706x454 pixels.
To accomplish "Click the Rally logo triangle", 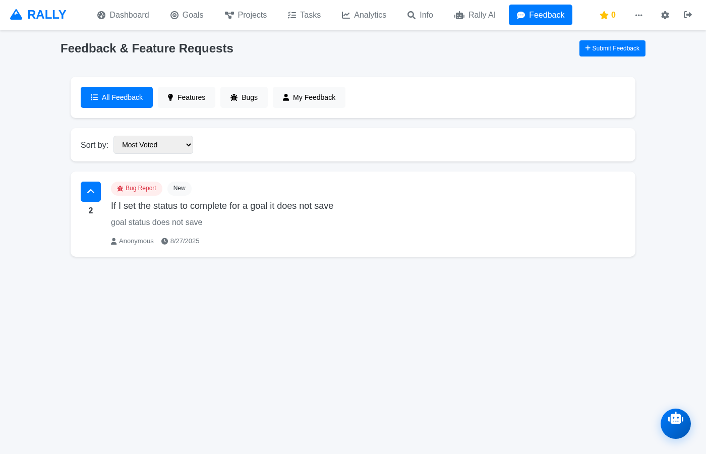I will coord(16,14).
